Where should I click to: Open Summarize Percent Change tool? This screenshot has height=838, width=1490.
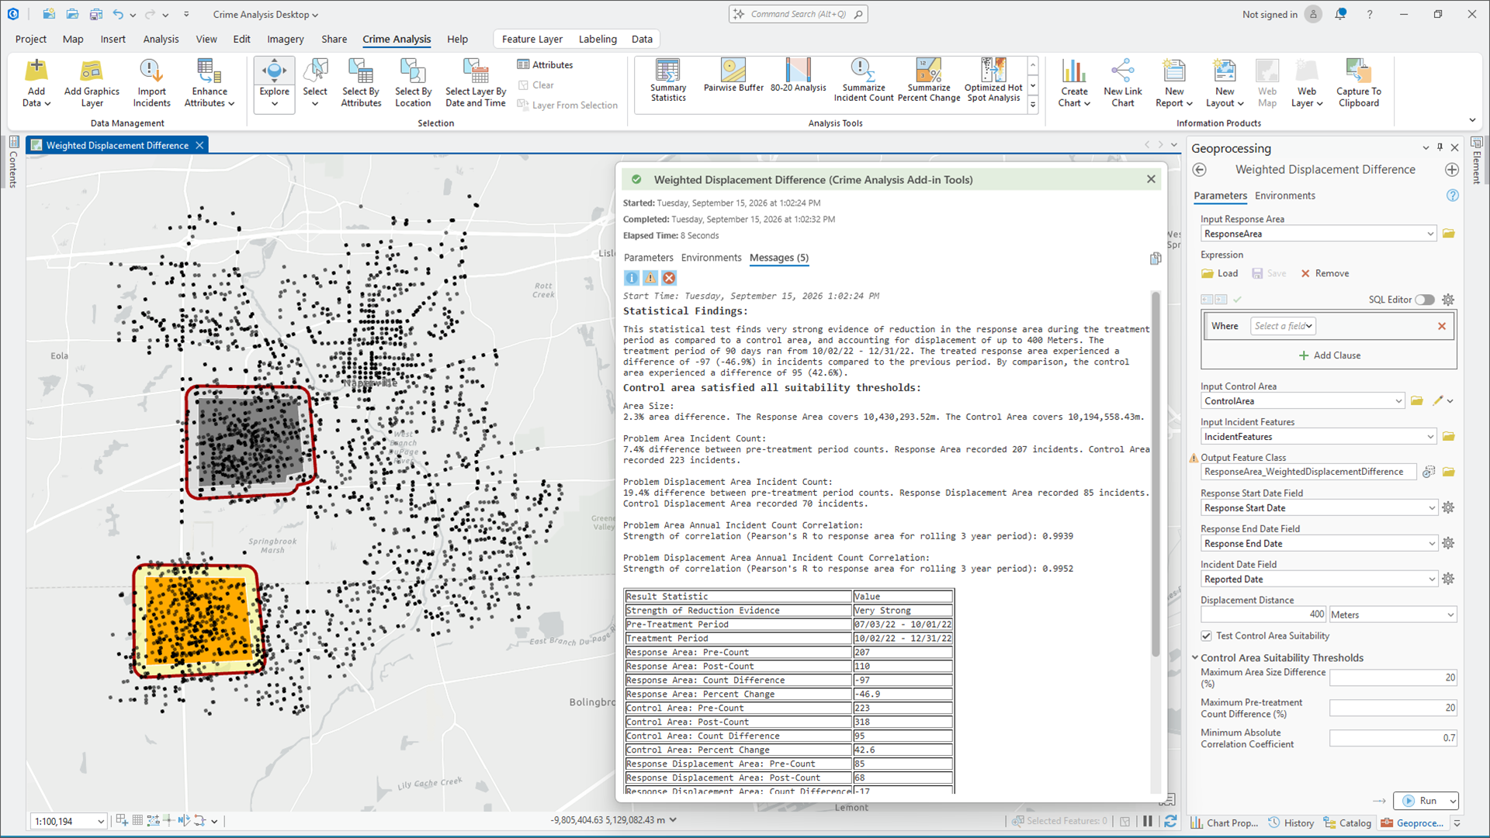[x=928, y=81]
